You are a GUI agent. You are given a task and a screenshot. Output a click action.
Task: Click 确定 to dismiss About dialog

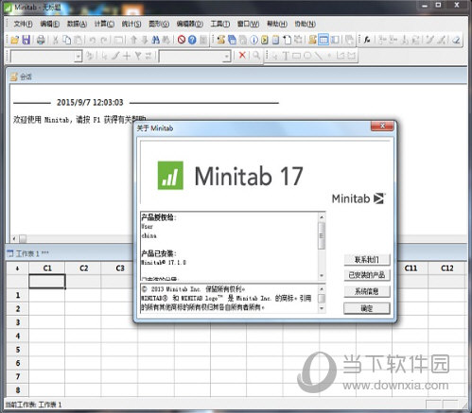[x=367, y=308]
